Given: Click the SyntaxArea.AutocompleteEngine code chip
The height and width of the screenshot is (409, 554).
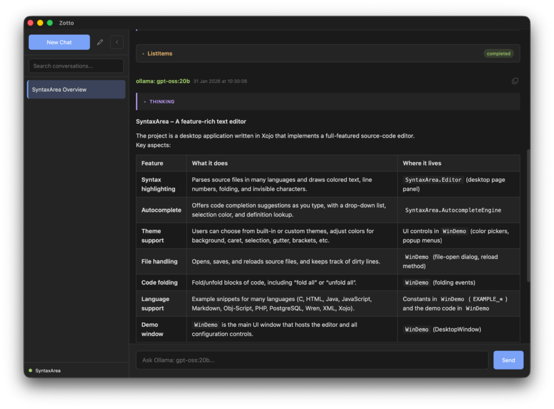Looking at the screenshot, I should [453, 210].
